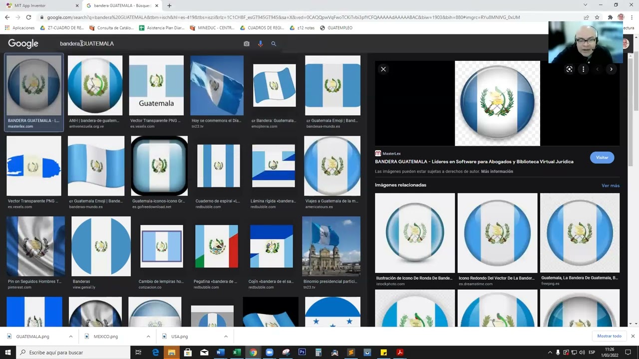Click the blue Visitar button
This screenshot has height=359, width=639.
pyautogui.click(x=602, y=158)
